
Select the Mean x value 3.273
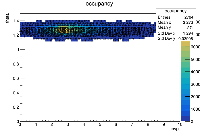188,23
